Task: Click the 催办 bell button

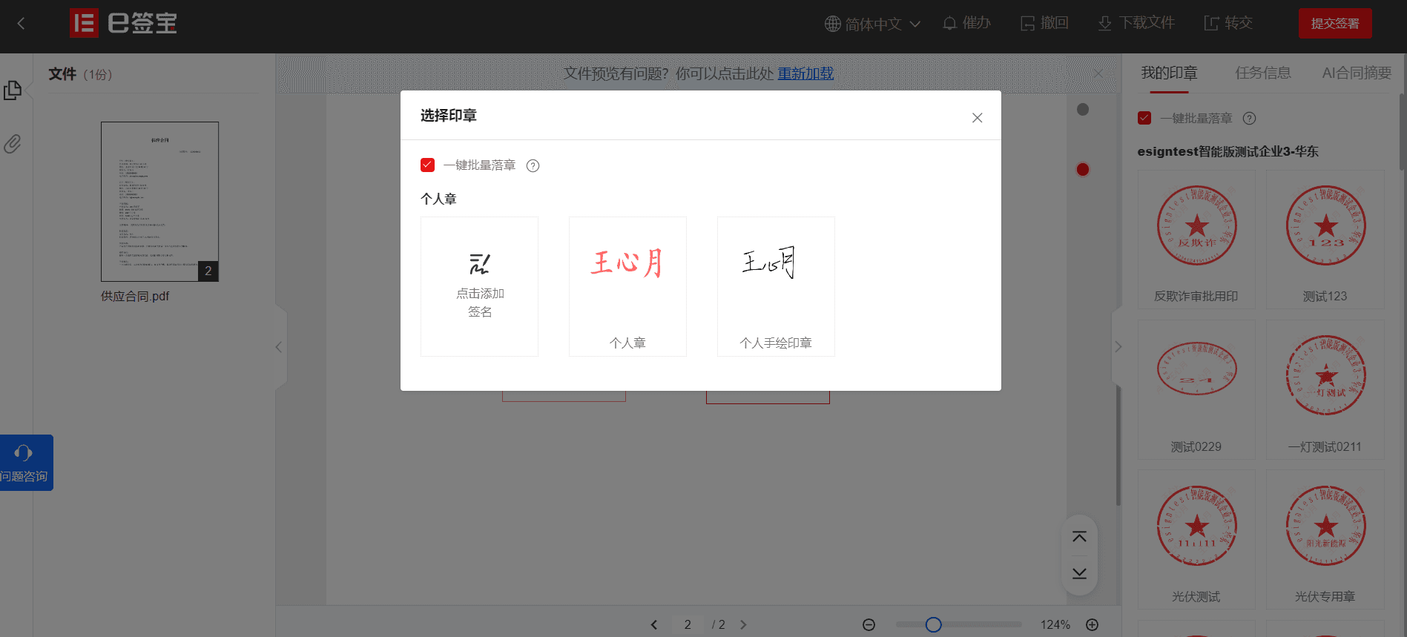Action: click(x=966, y=24)
